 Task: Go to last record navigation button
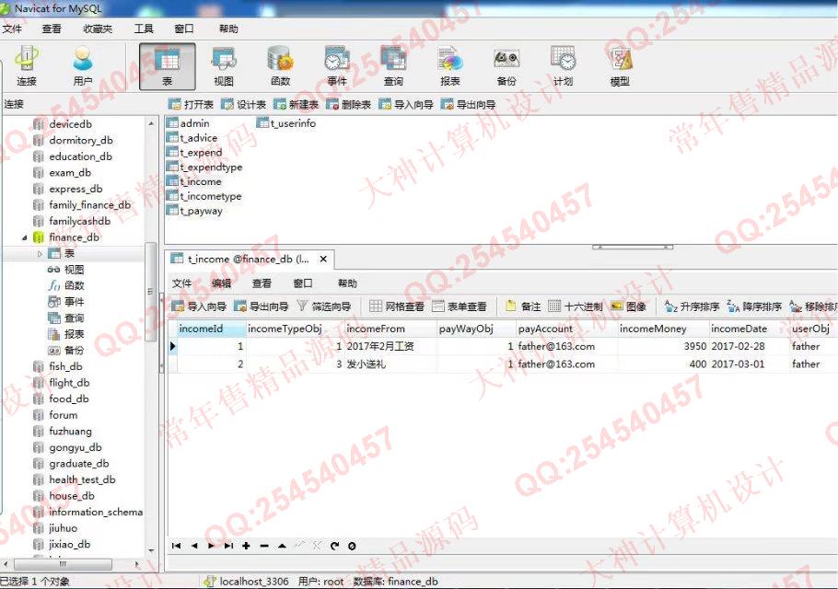228,546
